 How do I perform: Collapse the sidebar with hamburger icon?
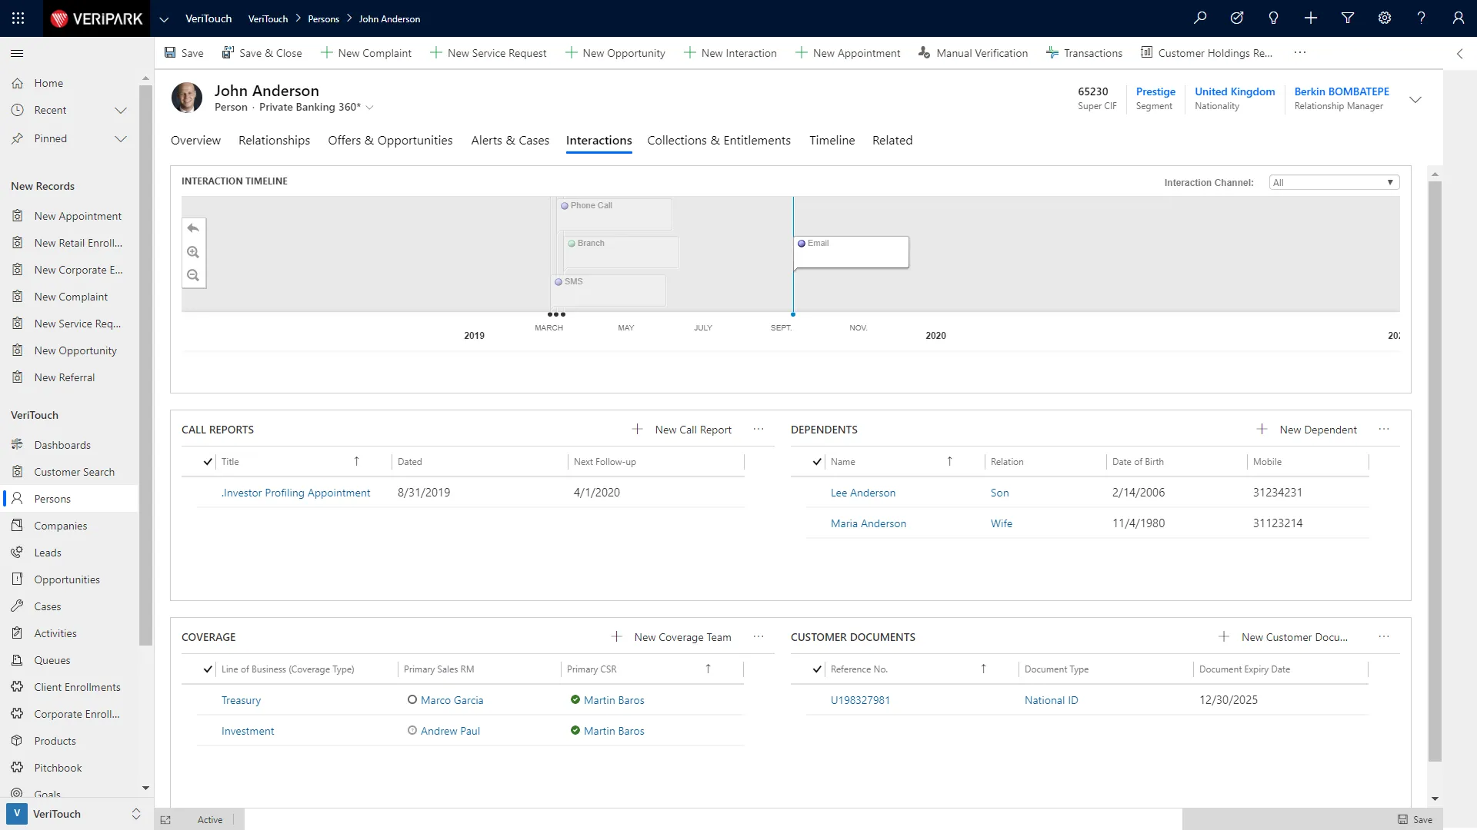point(17,53)
